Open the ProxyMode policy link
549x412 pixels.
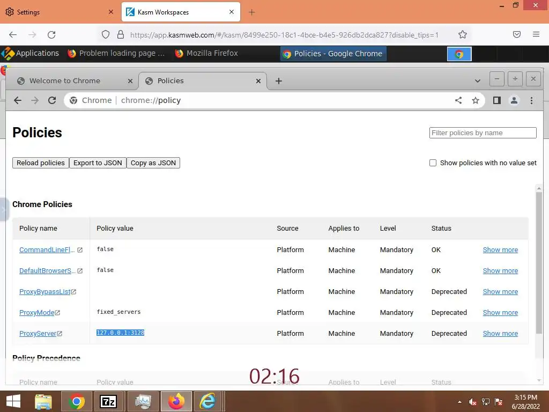tap(37, 313)
